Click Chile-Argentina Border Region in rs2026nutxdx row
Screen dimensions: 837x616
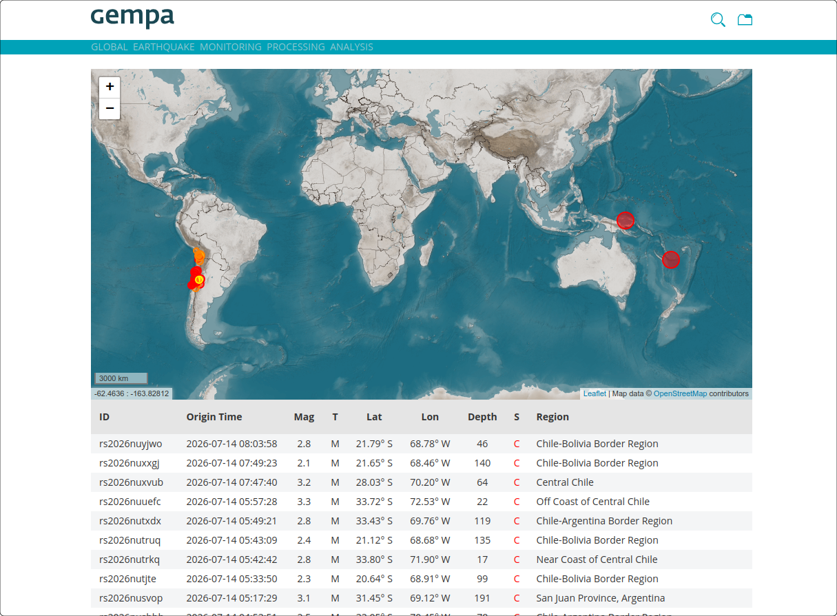(x=604, y=521)
